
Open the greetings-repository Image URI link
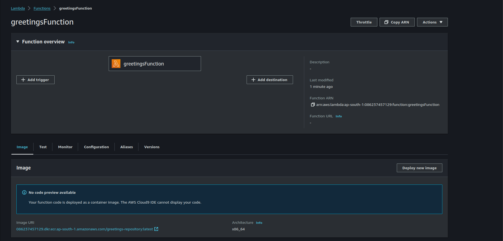pos(85,229)
